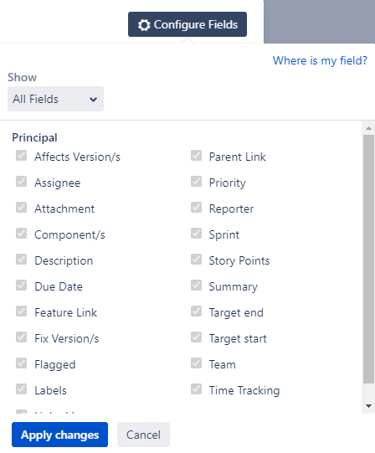Toggle the Attachment checkbox
This screenshot has width=375, height=453.
pyautogui.click(x=22, y=208)
